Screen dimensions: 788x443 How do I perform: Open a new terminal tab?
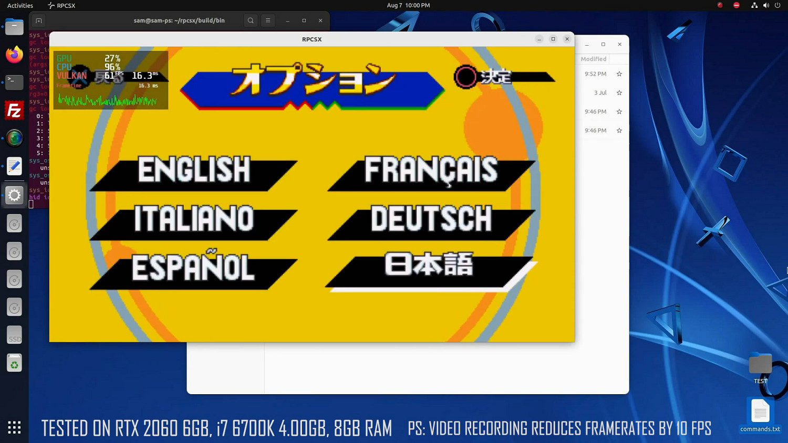click(38, 20)
